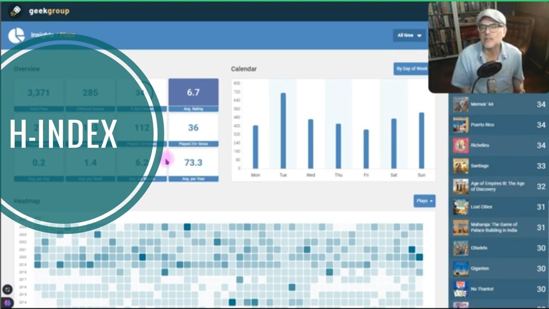Click the Memoir '44 game title
549x309 pixels.
click(x=482, y=104)
